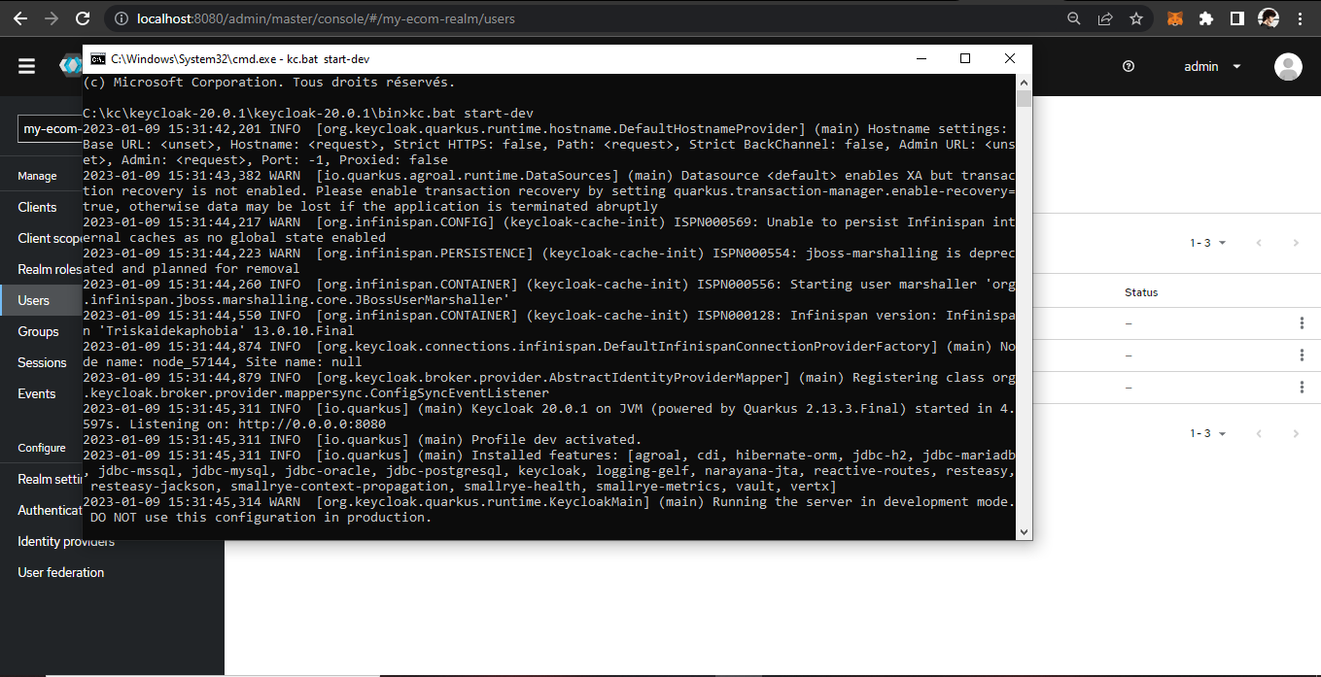The image size is (1321, 677).
Task: Bookmark this page with the star icon
Action: (1136, 18)
